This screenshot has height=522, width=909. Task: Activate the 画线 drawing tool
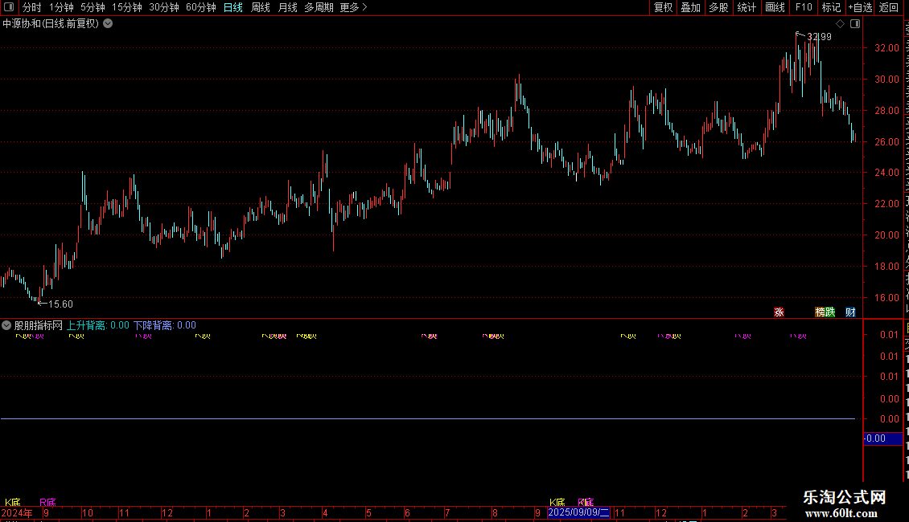coord(775,7)
